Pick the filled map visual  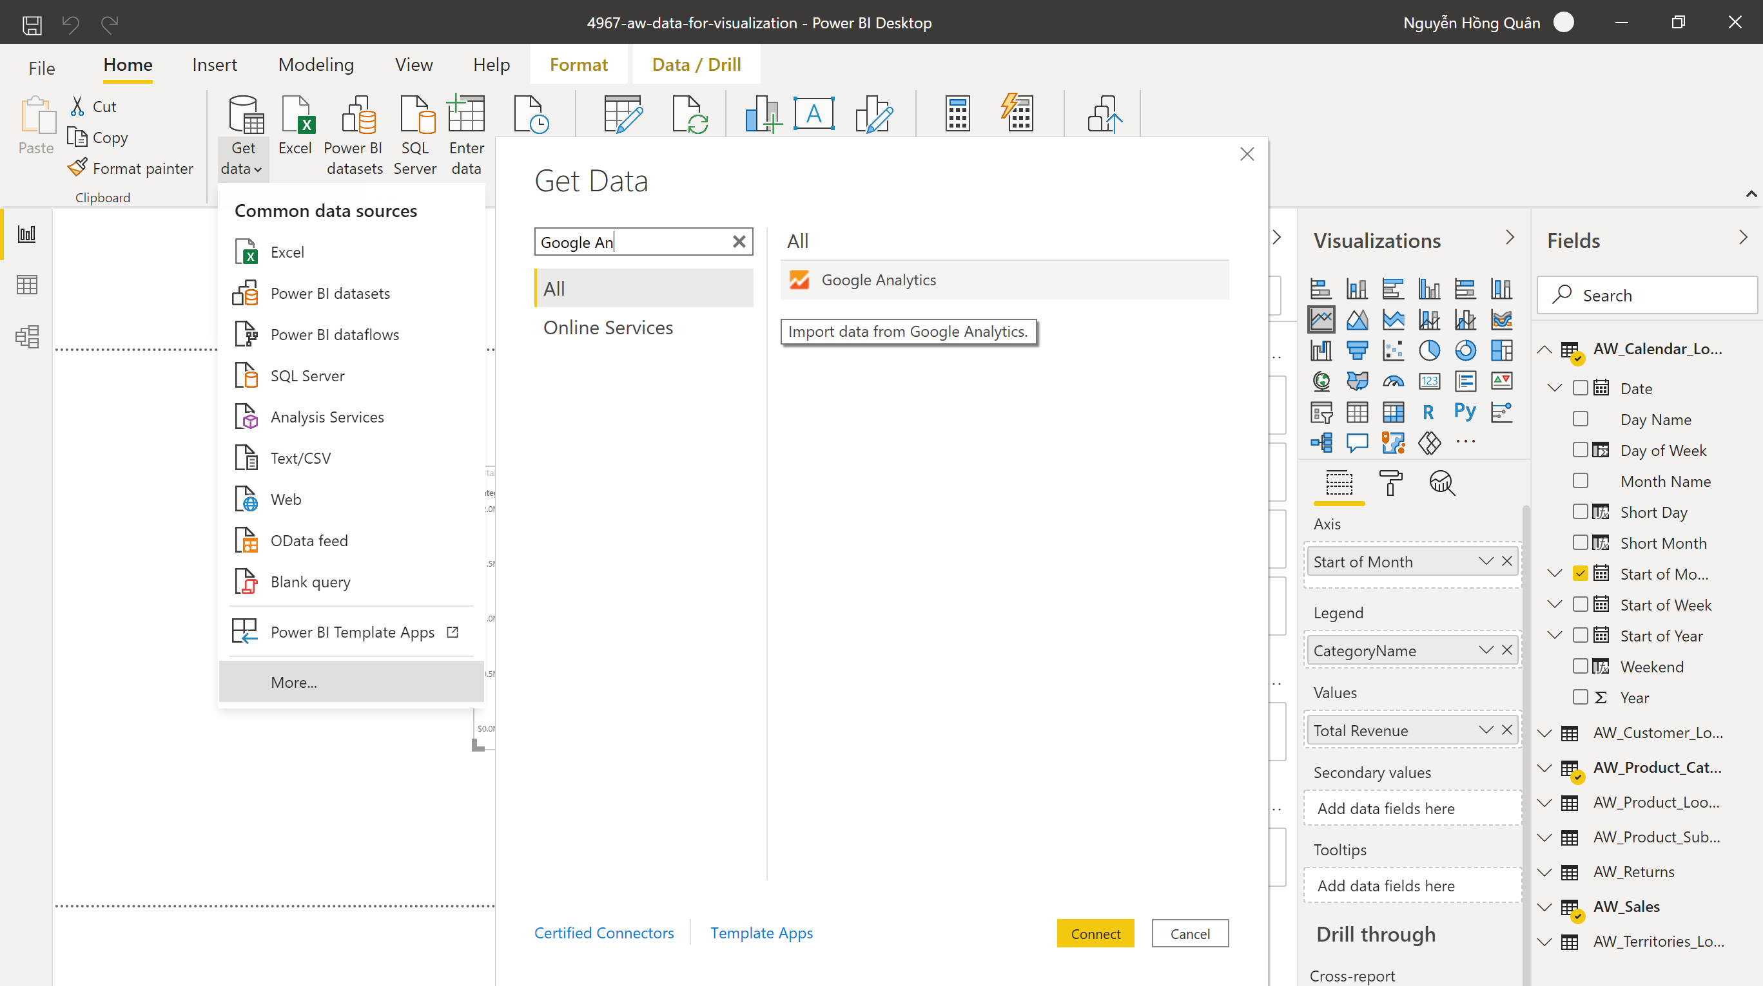(x=1356, y=381)
